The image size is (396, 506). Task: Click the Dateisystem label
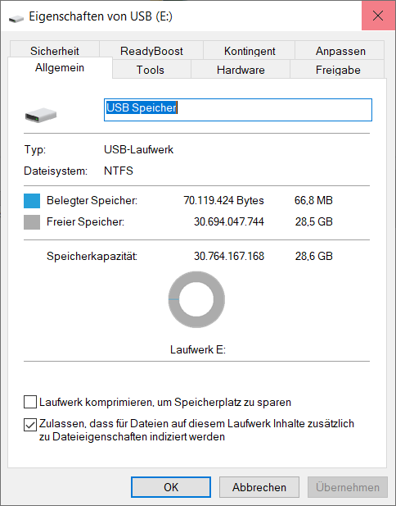[x=56, y=171]
